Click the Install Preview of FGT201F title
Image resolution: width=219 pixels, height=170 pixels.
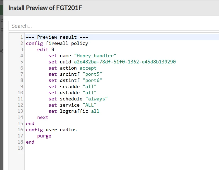(x=45, y=8)
